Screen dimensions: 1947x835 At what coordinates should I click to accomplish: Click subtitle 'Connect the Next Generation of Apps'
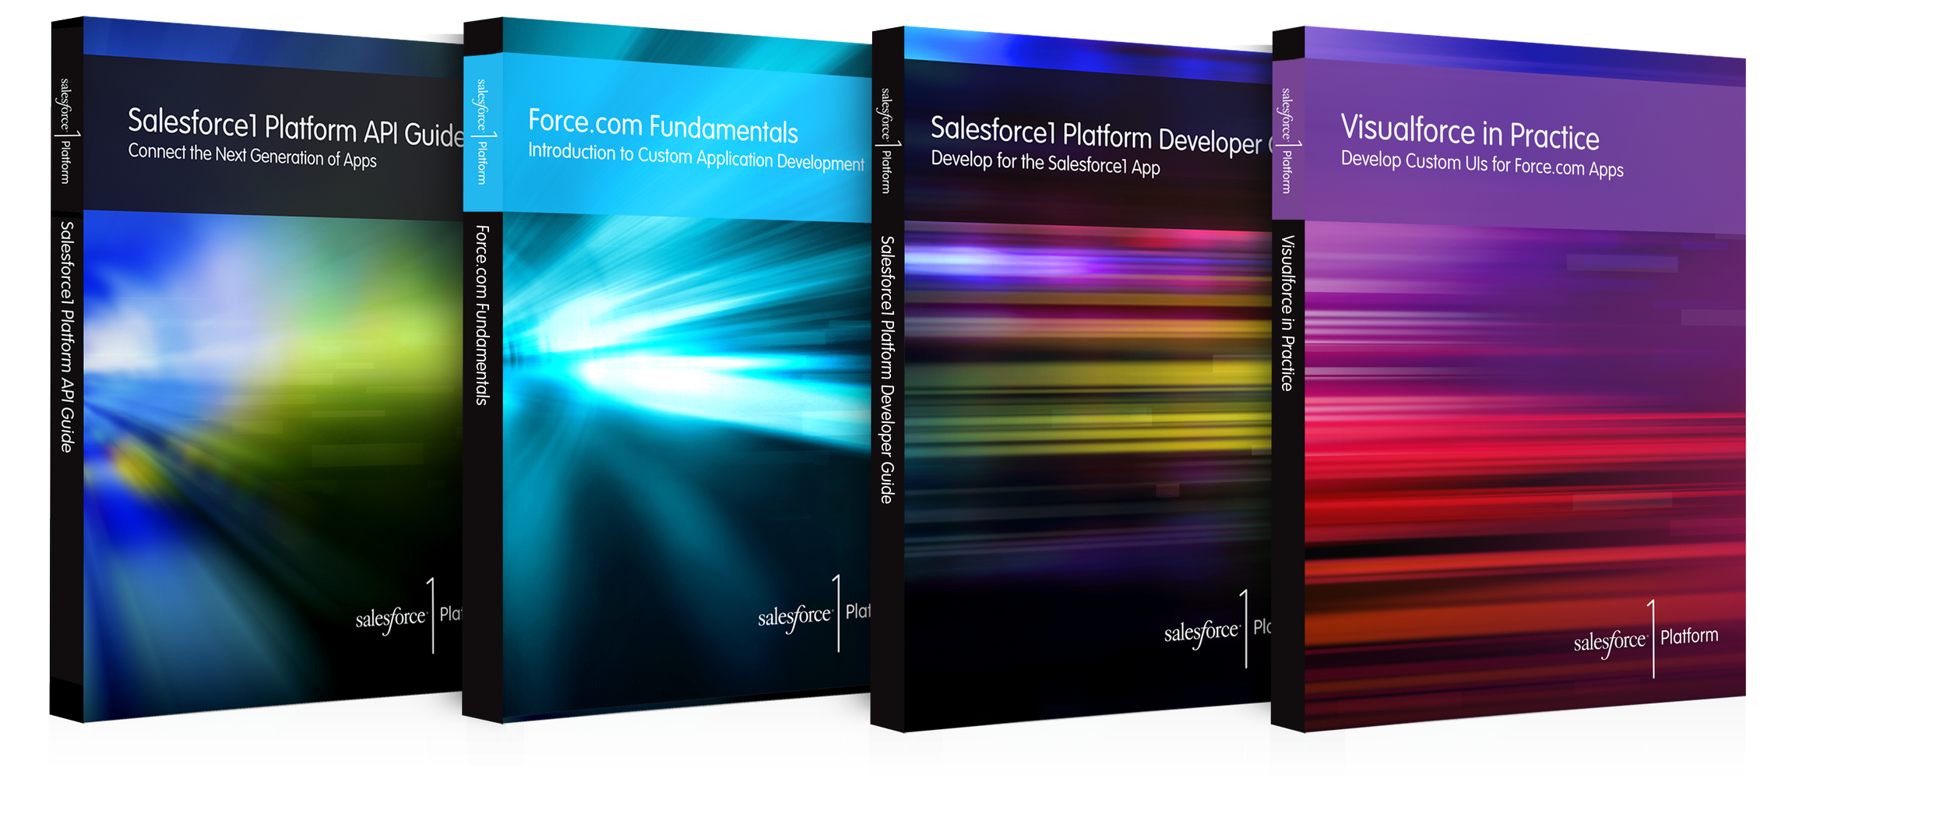(252, 156)
